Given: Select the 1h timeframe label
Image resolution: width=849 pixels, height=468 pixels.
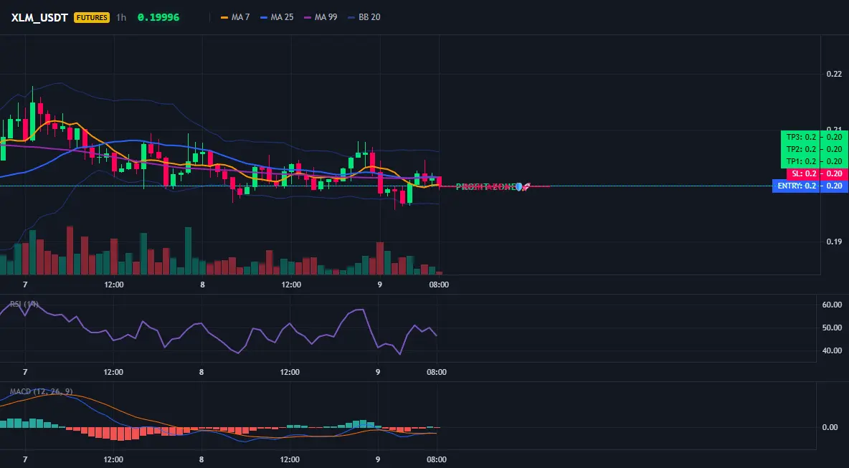Looking at the screenshot, I should pyautogui.click(x=121, y=17).
